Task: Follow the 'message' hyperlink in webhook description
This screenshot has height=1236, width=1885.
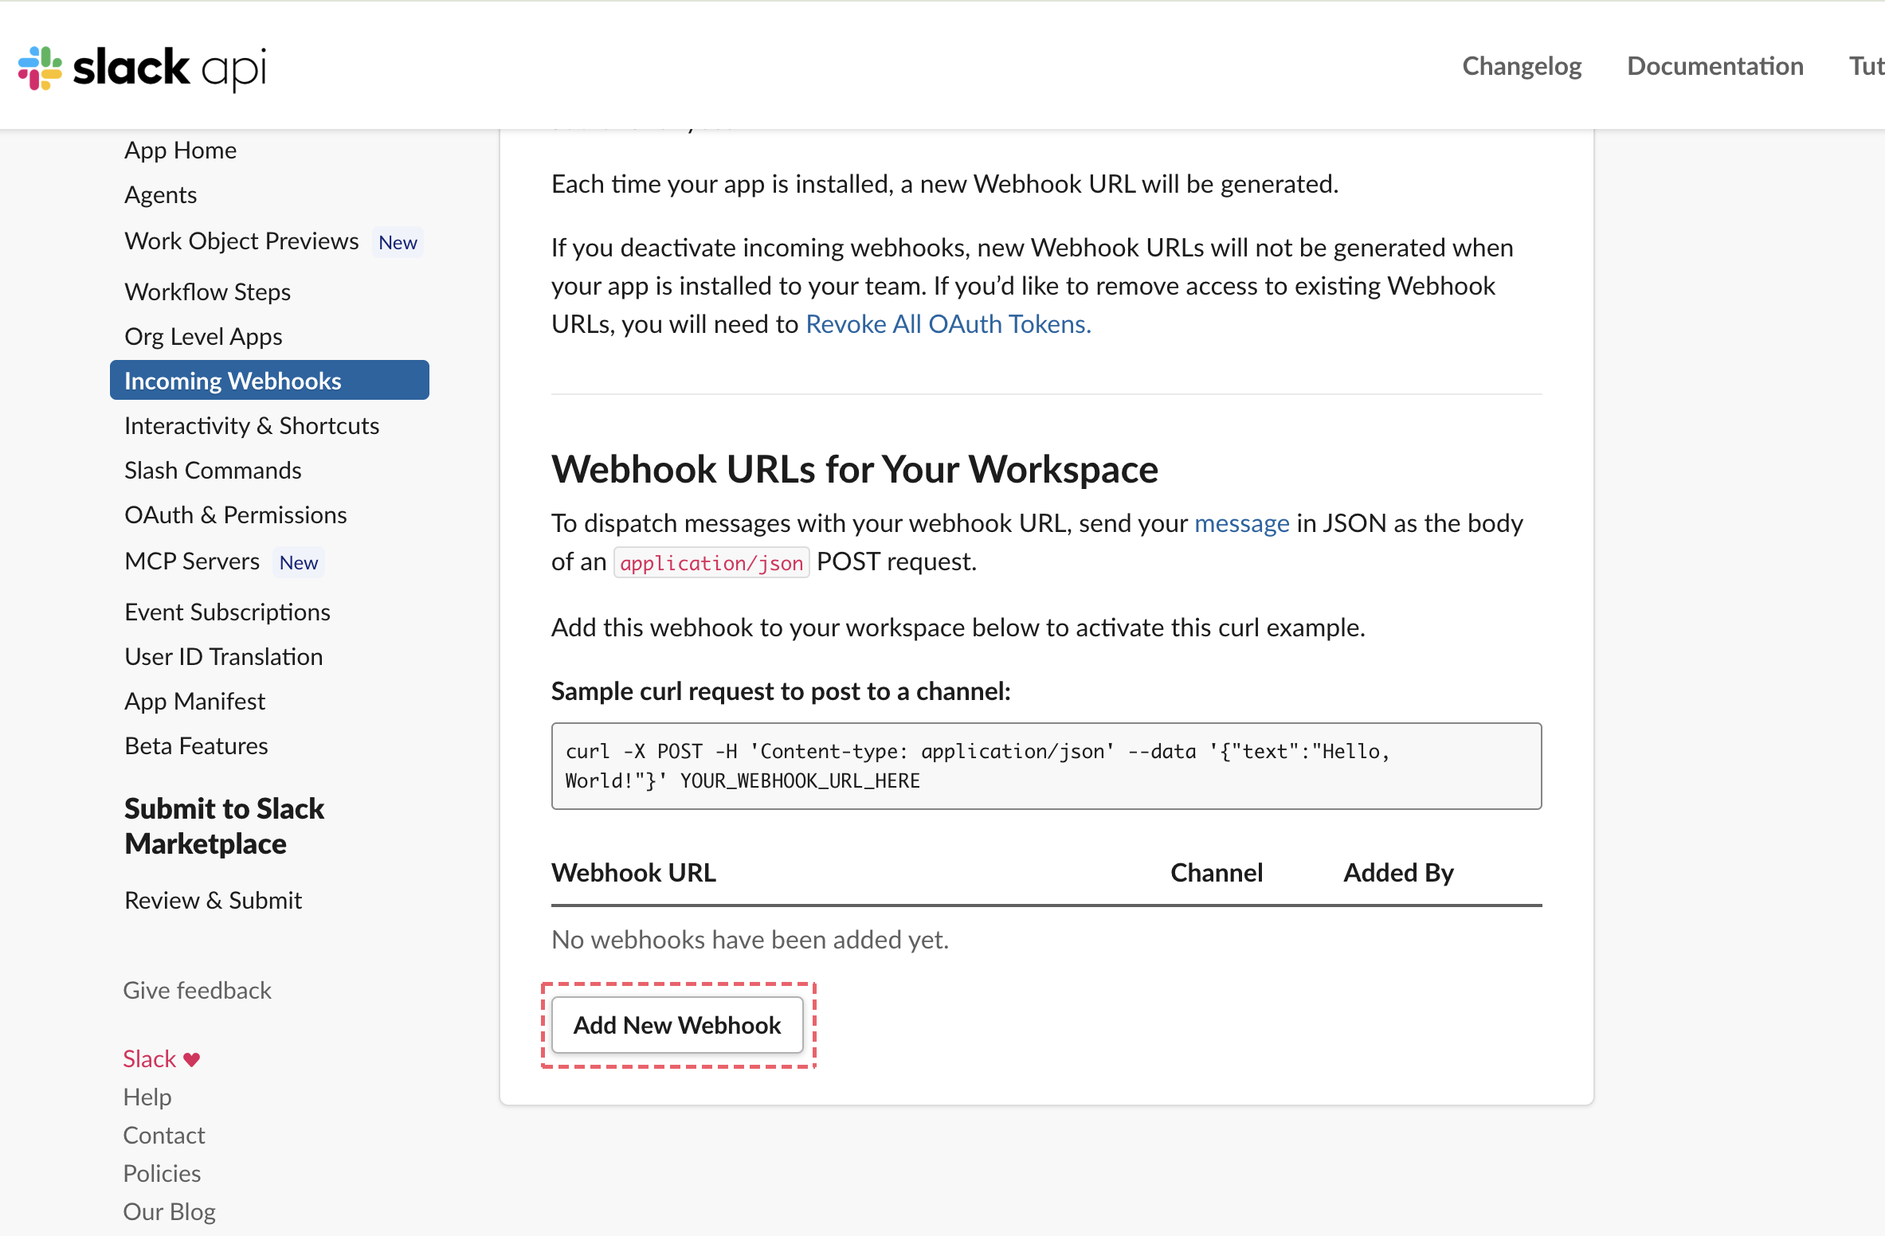Action: coord(1242,523)
